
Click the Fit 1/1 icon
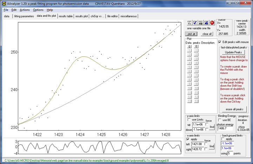[189, 23]
